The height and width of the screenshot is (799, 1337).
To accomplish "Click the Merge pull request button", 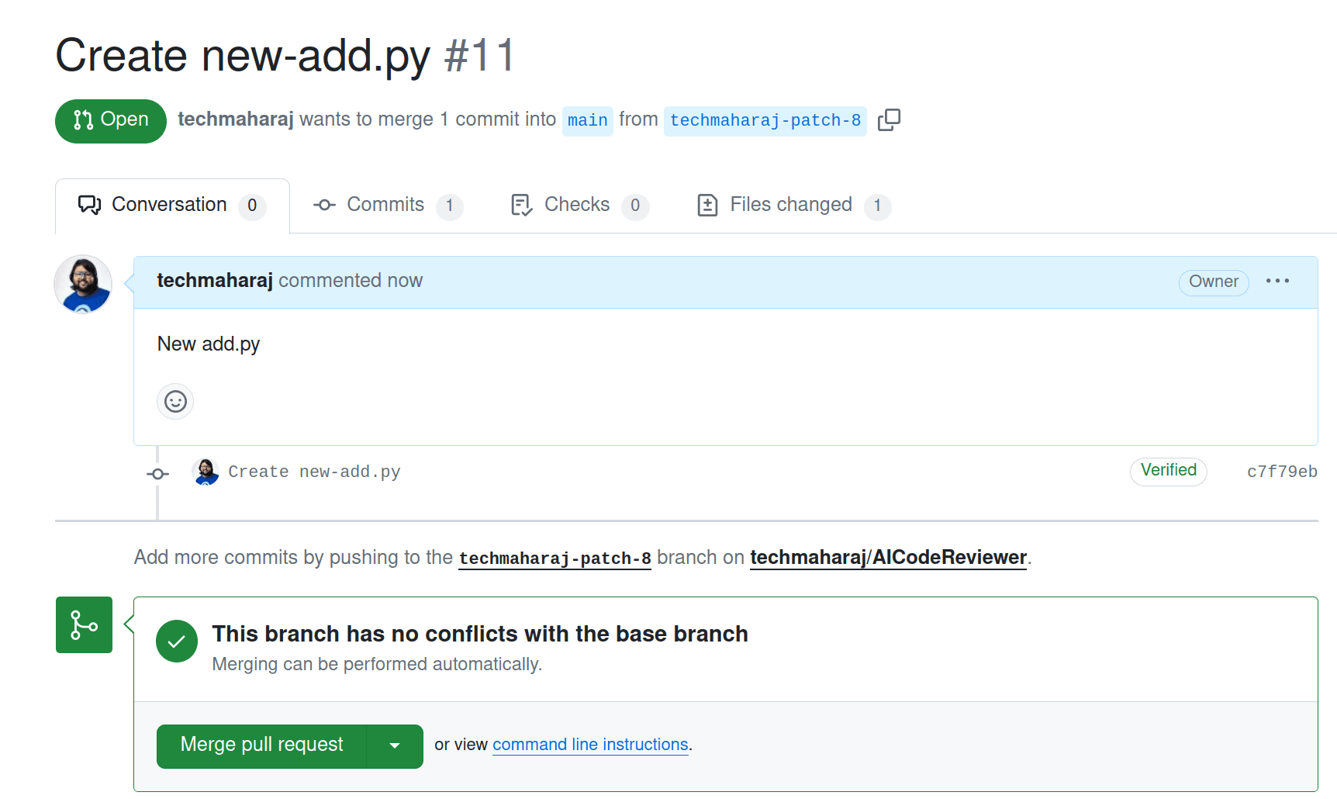I will [261, 745].
